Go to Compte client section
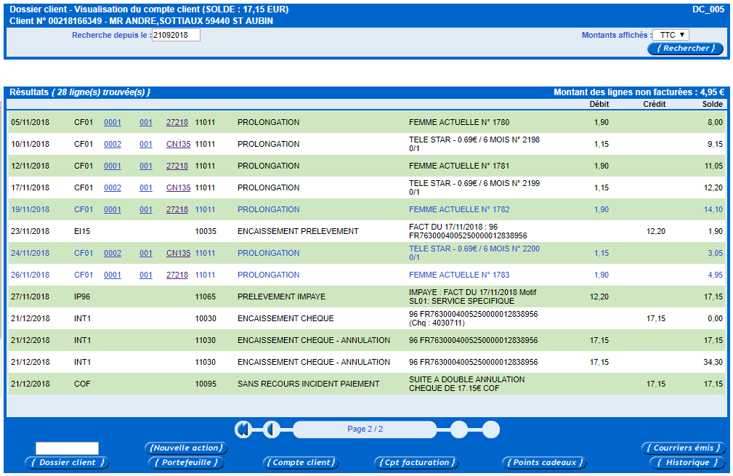 (x=302, y=463)
